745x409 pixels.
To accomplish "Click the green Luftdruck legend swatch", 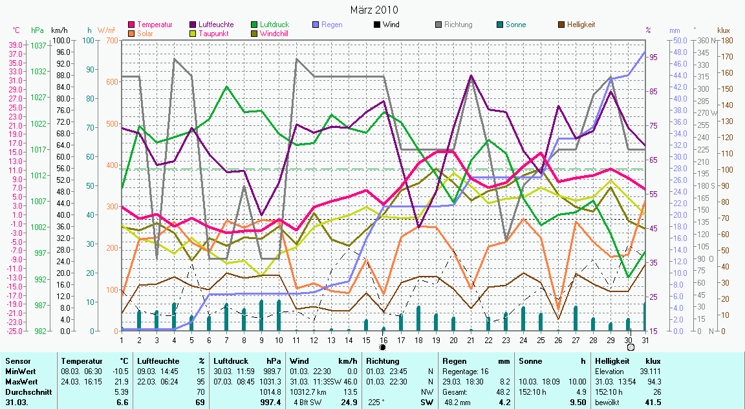I will coord(255,25).
